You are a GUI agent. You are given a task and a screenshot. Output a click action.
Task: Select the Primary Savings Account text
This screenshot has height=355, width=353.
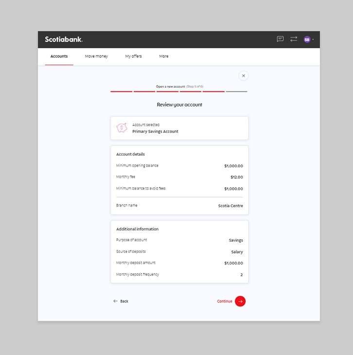[x=155, y=131]
